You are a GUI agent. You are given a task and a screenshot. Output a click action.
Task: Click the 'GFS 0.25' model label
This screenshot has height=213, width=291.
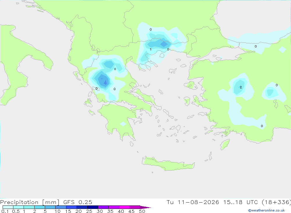click(78, 202)
